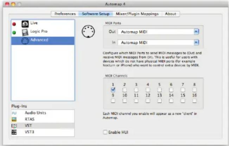The width and height of the screenshot is (229, 146).
Task: Select Live in the software list
Action: (x=43, y=24)
